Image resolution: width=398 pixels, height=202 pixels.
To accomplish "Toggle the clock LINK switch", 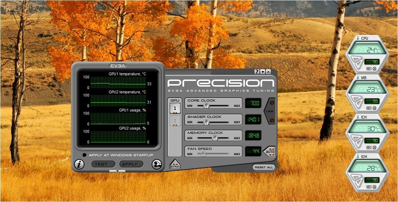I will (x=270, y=111).
